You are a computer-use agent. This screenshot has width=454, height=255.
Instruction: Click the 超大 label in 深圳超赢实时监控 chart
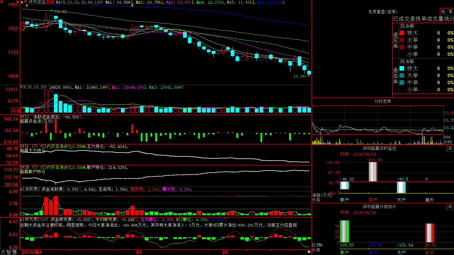coord(430,200)
